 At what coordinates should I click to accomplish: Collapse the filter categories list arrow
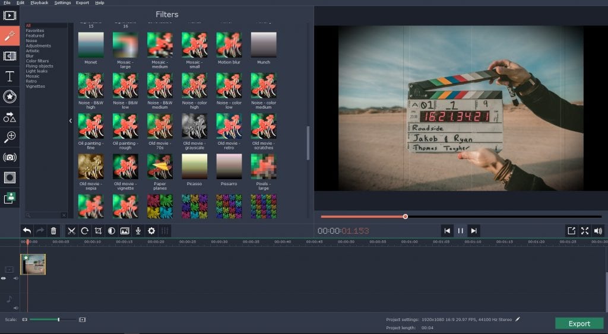[71, 121]
